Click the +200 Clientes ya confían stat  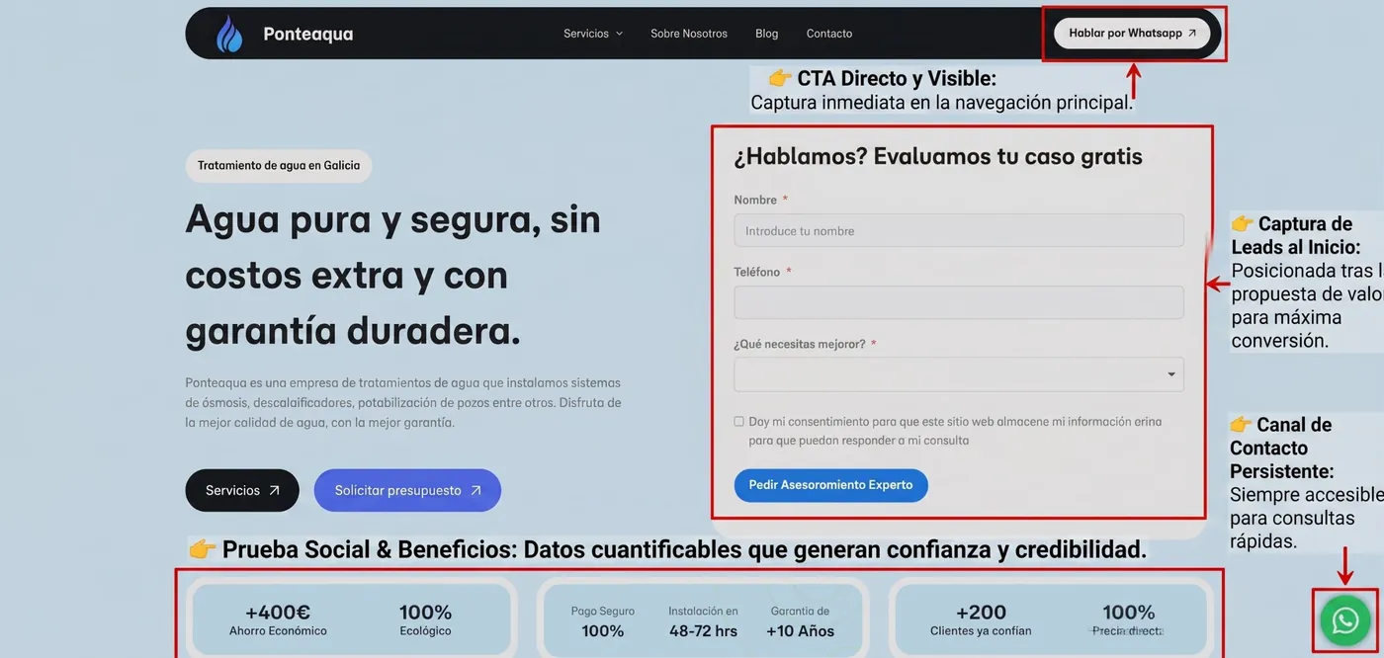(x=981, y=619)
